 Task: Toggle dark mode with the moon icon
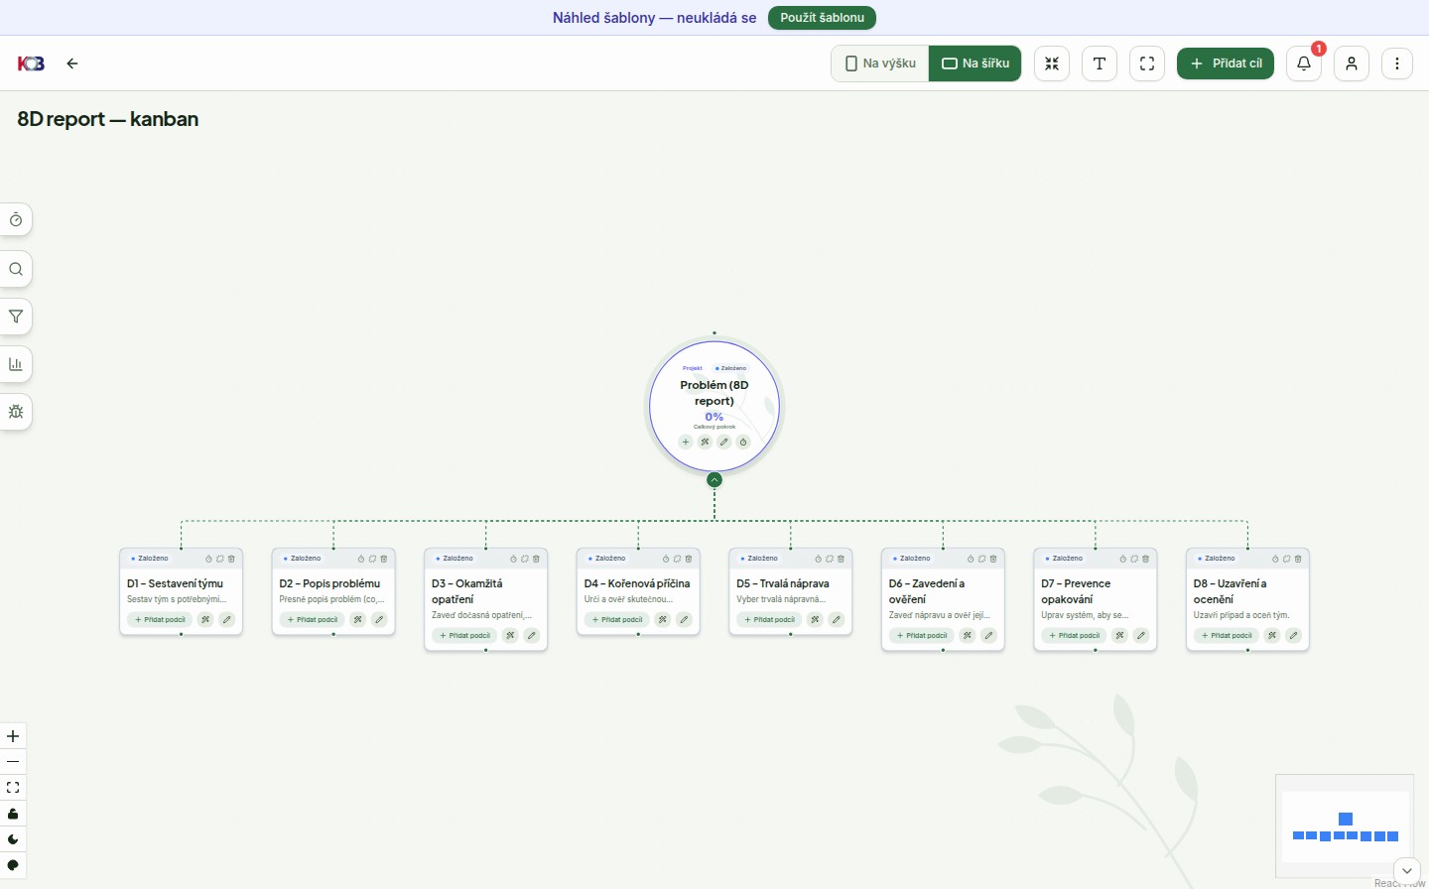pyautogui.click(x=13, y=839)
